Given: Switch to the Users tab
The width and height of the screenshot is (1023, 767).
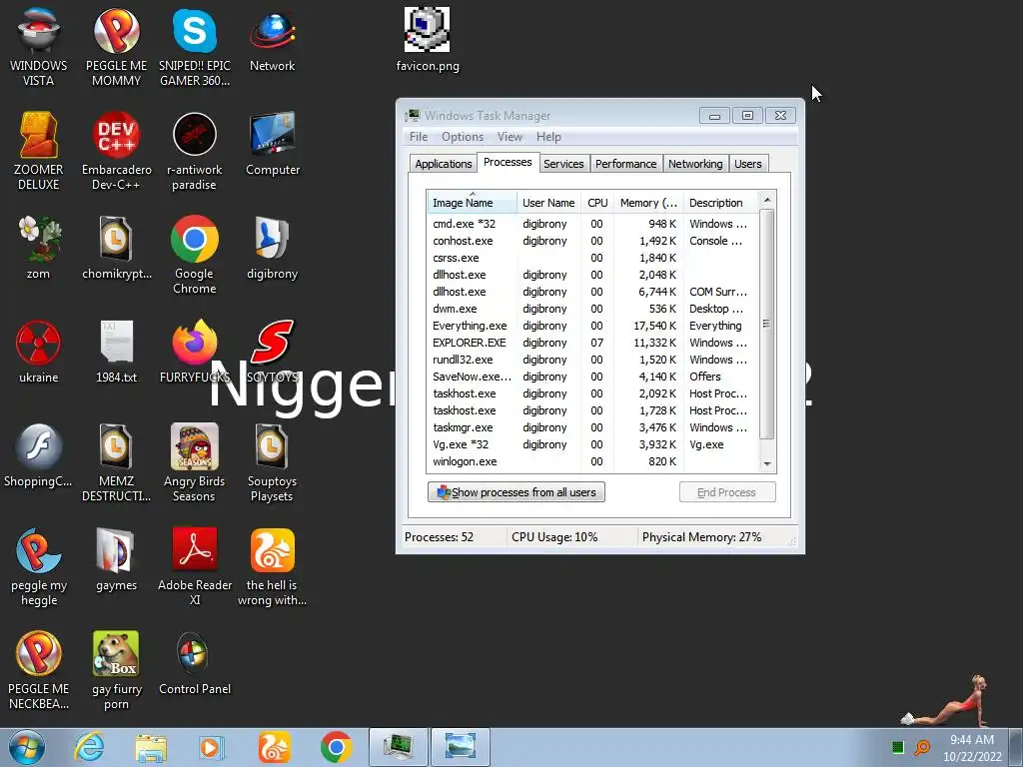Looking at the screenshot, I should tap(747, 164).
